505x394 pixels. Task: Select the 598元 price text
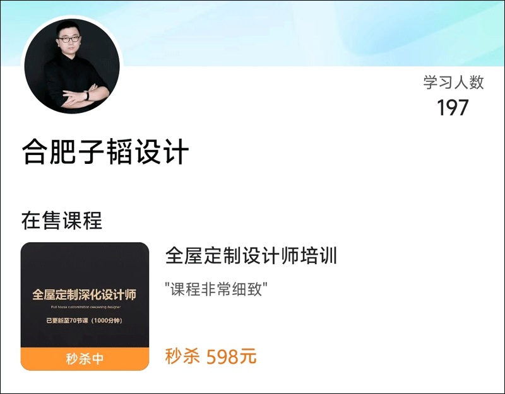231,357
